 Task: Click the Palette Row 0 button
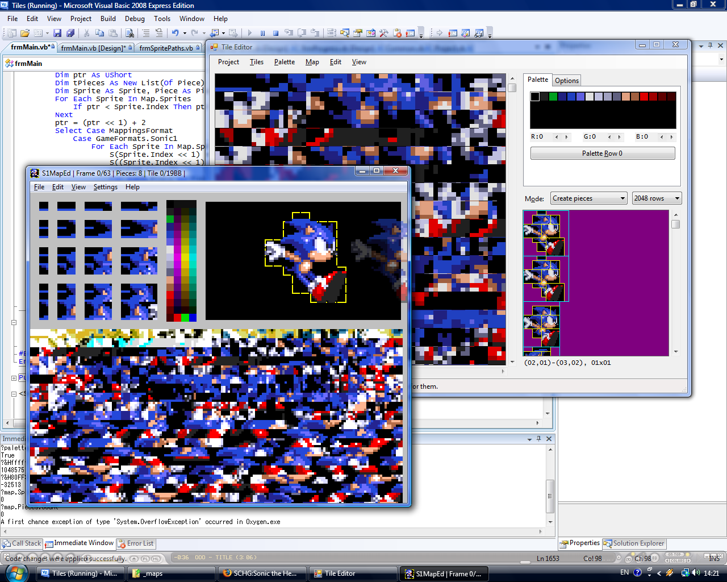click(603, 153)
